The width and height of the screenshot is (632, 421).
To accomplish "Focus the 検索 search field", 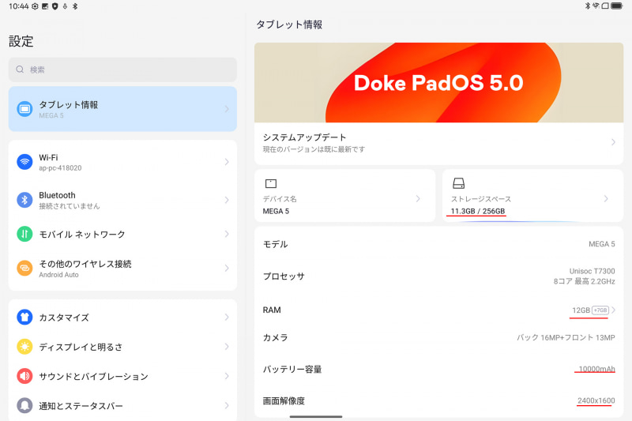I will (x=122, y=70).
